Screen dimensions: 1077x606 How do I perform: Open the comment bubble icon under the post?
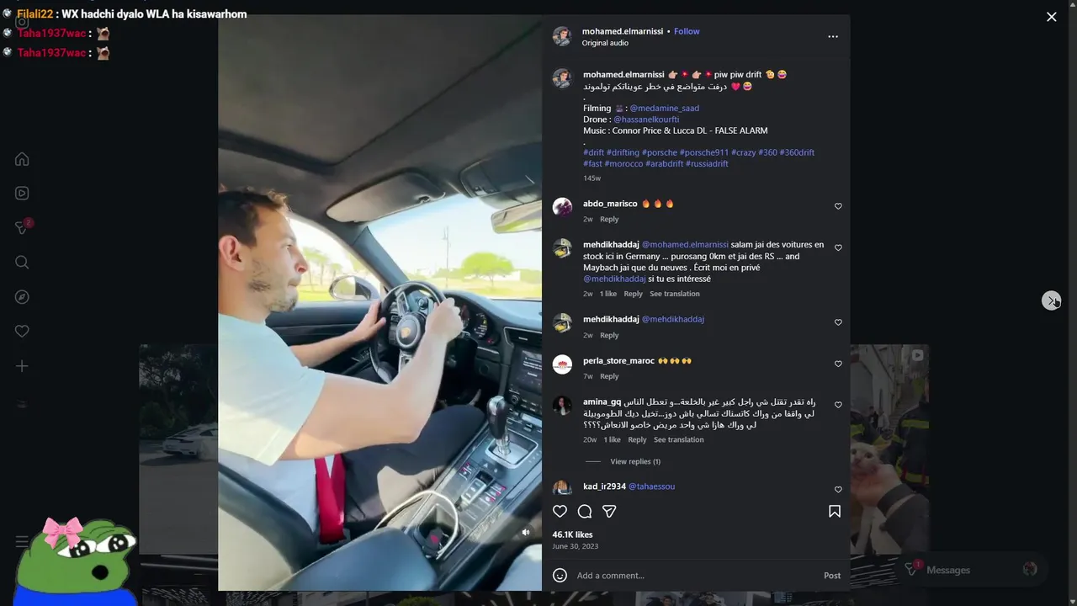(x=585, y=511)
